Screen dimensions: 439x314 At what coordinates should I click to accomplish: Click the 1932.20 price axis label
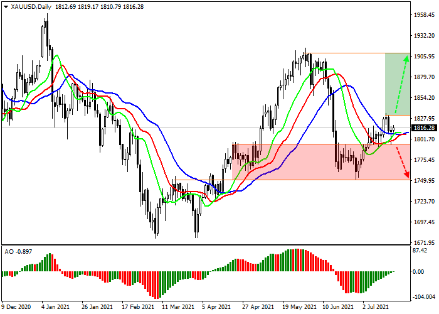[424, 36]
